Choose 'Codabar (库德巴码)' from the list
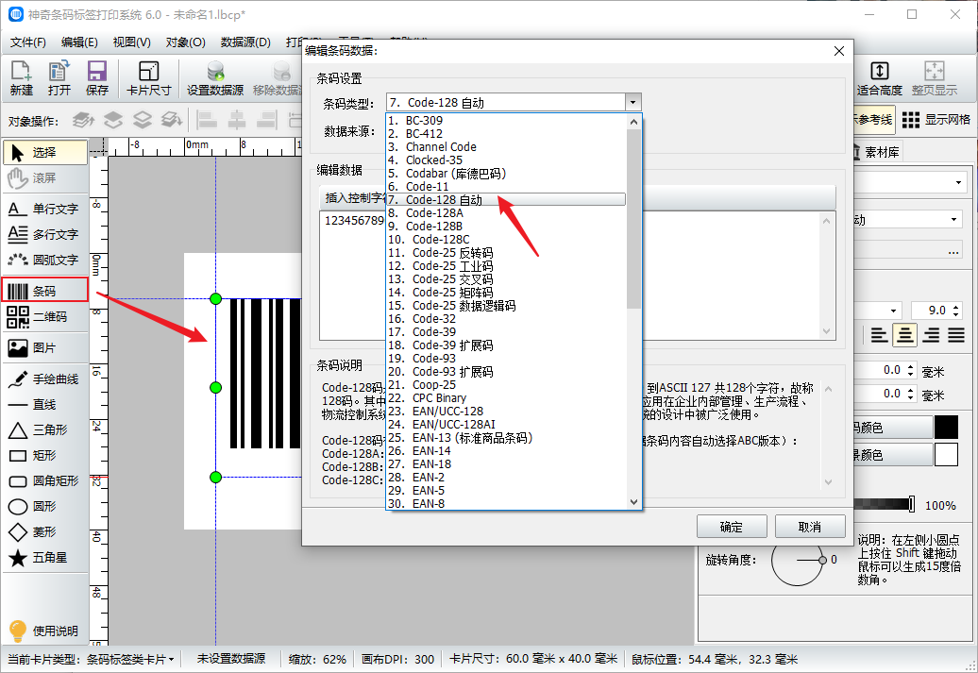This screenshot has height=673, width=978. pyautogui.click(x=506, y=174)
